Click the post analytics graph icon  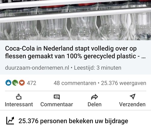click(10, 121)
